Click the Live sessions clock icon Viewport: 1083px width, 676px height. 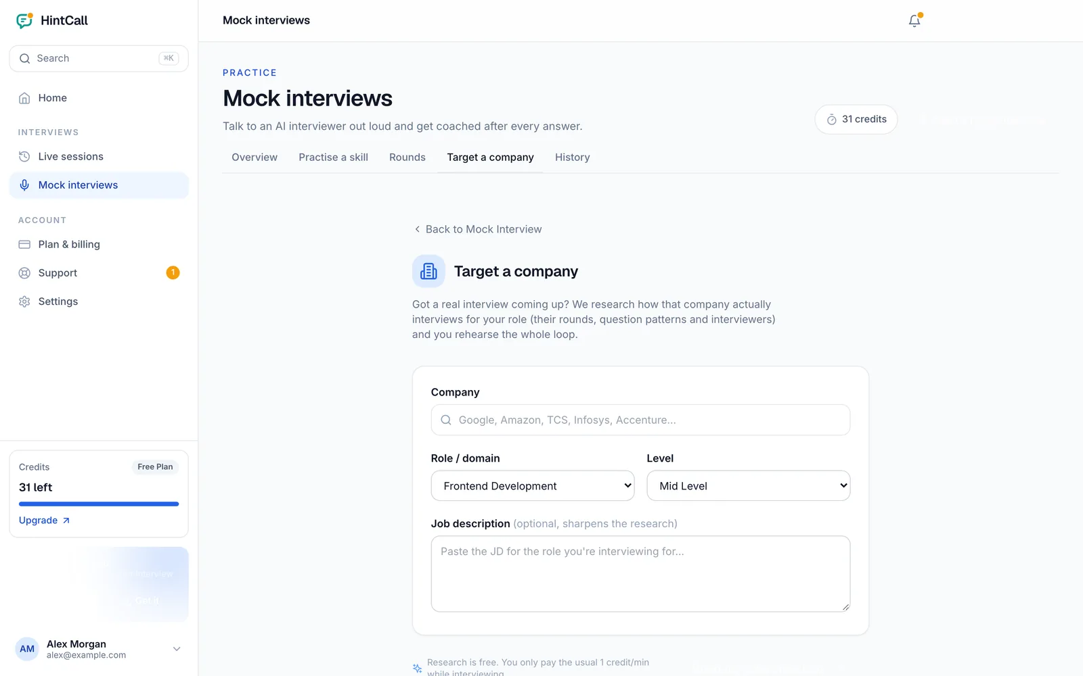click(24, 157)
